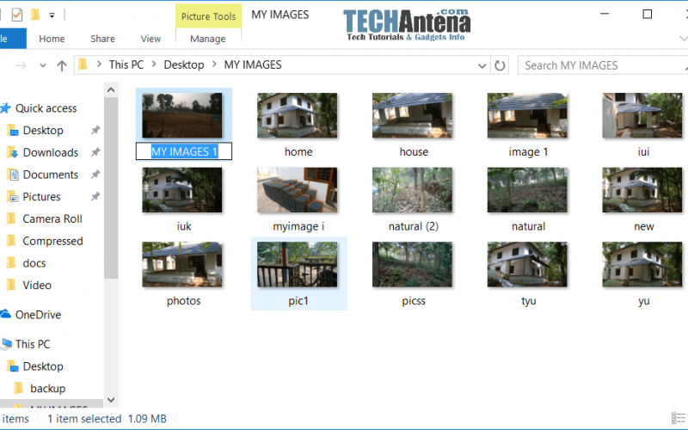Select the pic1 image thumbnail
The image size is (688, 430).
297,264
